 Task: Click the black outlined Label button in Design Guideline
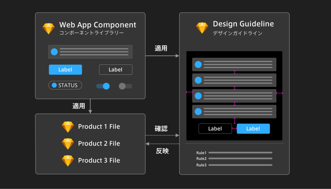click(x=215, y=129)
